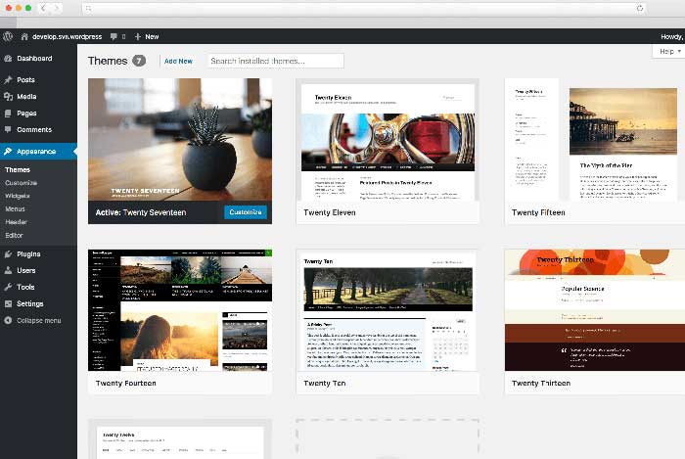The height and width of the screenshot is (459, 685).
Task: Click the WordPress logo in admin bar
Action: point(8,36)
